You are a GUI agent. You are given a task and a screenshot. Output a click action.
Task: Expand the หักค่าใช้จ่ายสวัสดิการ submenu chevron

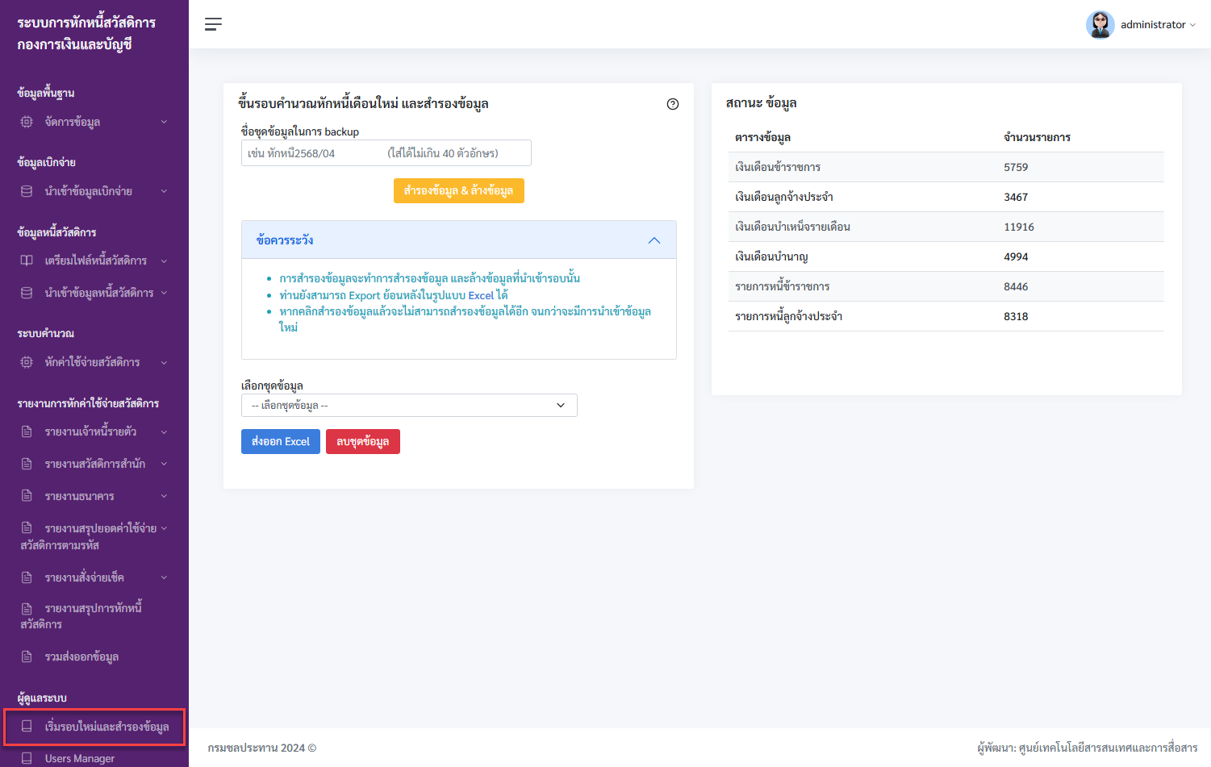coord(164,362)
